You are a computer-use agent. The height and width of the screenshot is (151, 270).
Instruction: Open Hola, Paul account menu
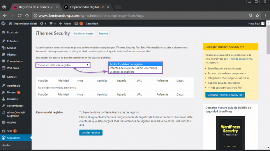click(x=256, y=24)
